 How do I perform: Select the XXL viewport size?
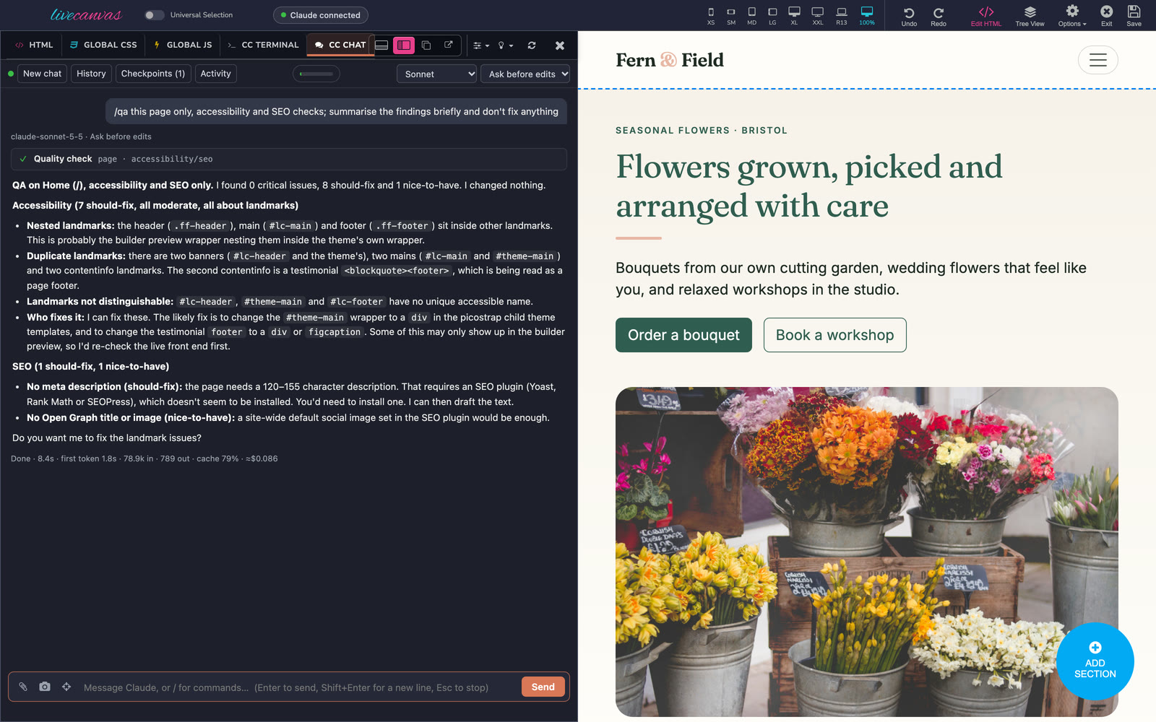[818, 15]
